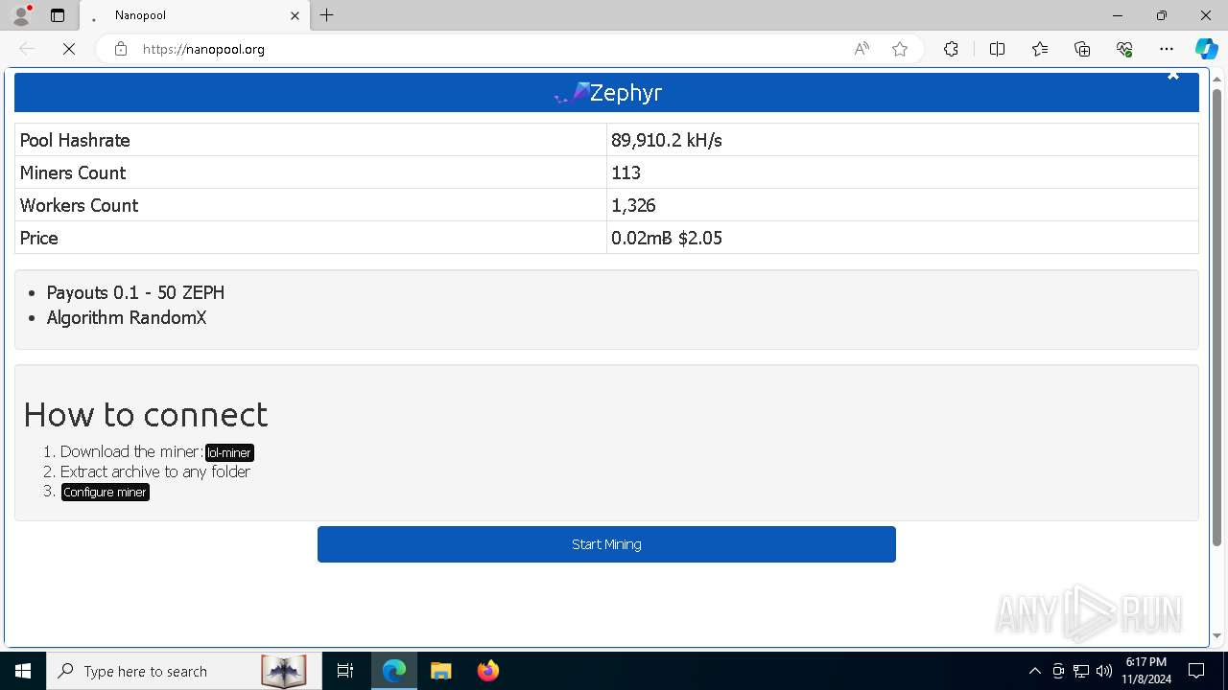Open the clock showing 6:17 PM
The width and height of the screenshot is (1228, 690).
(x=1145, y=671)
